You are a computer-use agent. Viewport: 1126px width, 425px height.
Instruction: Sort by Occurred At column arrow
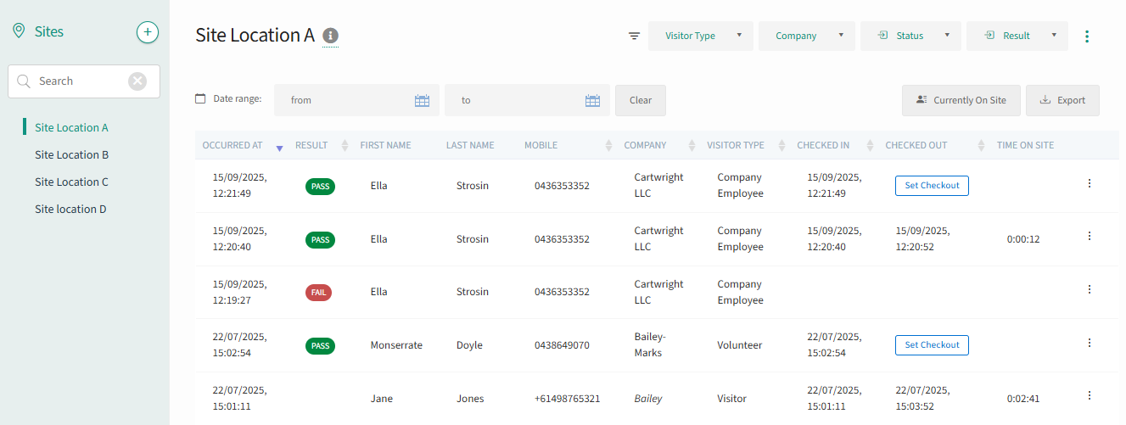click(280, 148)
